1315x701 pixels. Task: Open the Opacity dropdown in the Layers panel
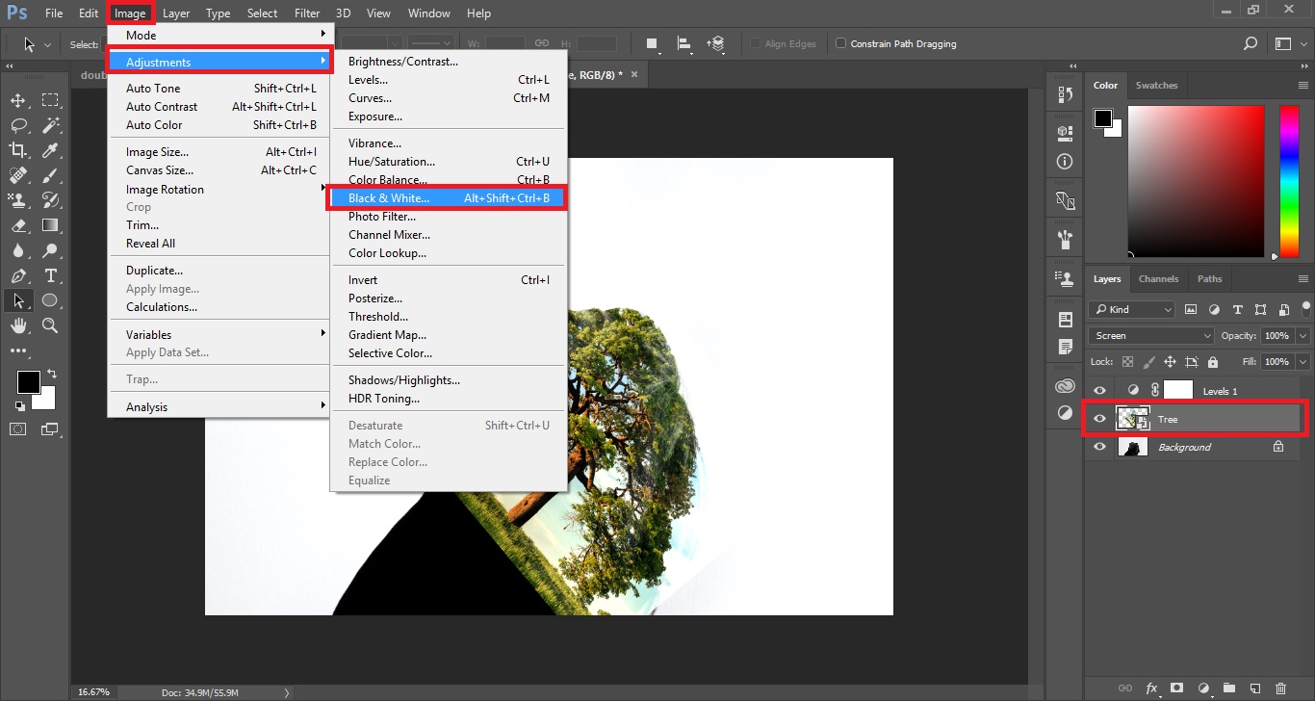(x=1302, y=335)
